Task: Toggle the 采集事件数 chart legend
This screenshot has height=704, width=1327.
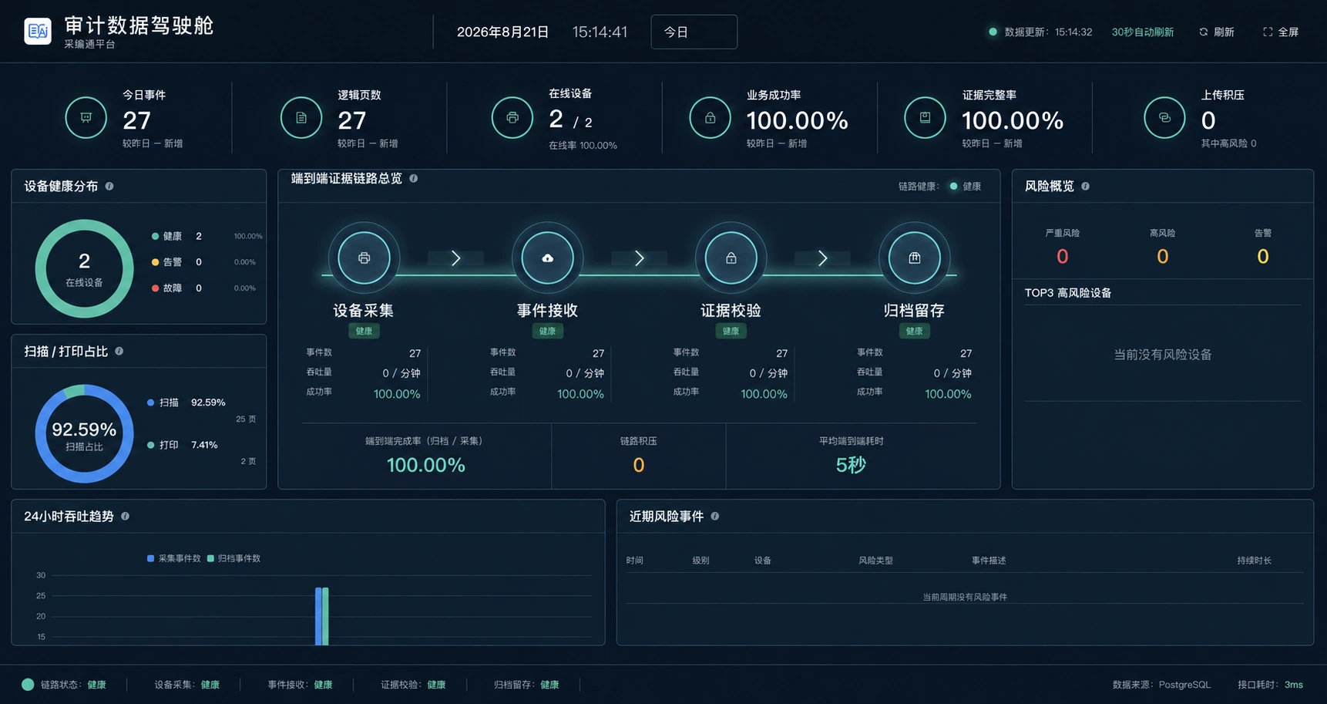Action: click(174, 558)
